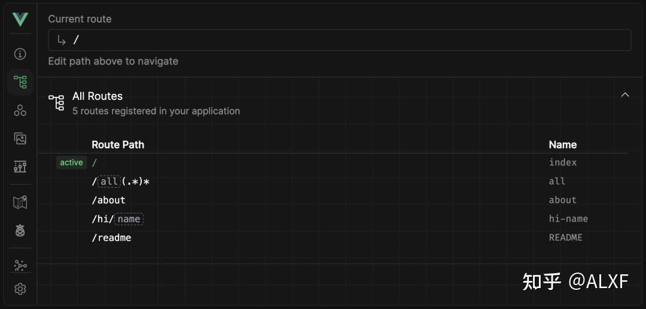Open the Graph nodes icon
Viewport: 646px width, 309px height.
(x=20, y=265)
